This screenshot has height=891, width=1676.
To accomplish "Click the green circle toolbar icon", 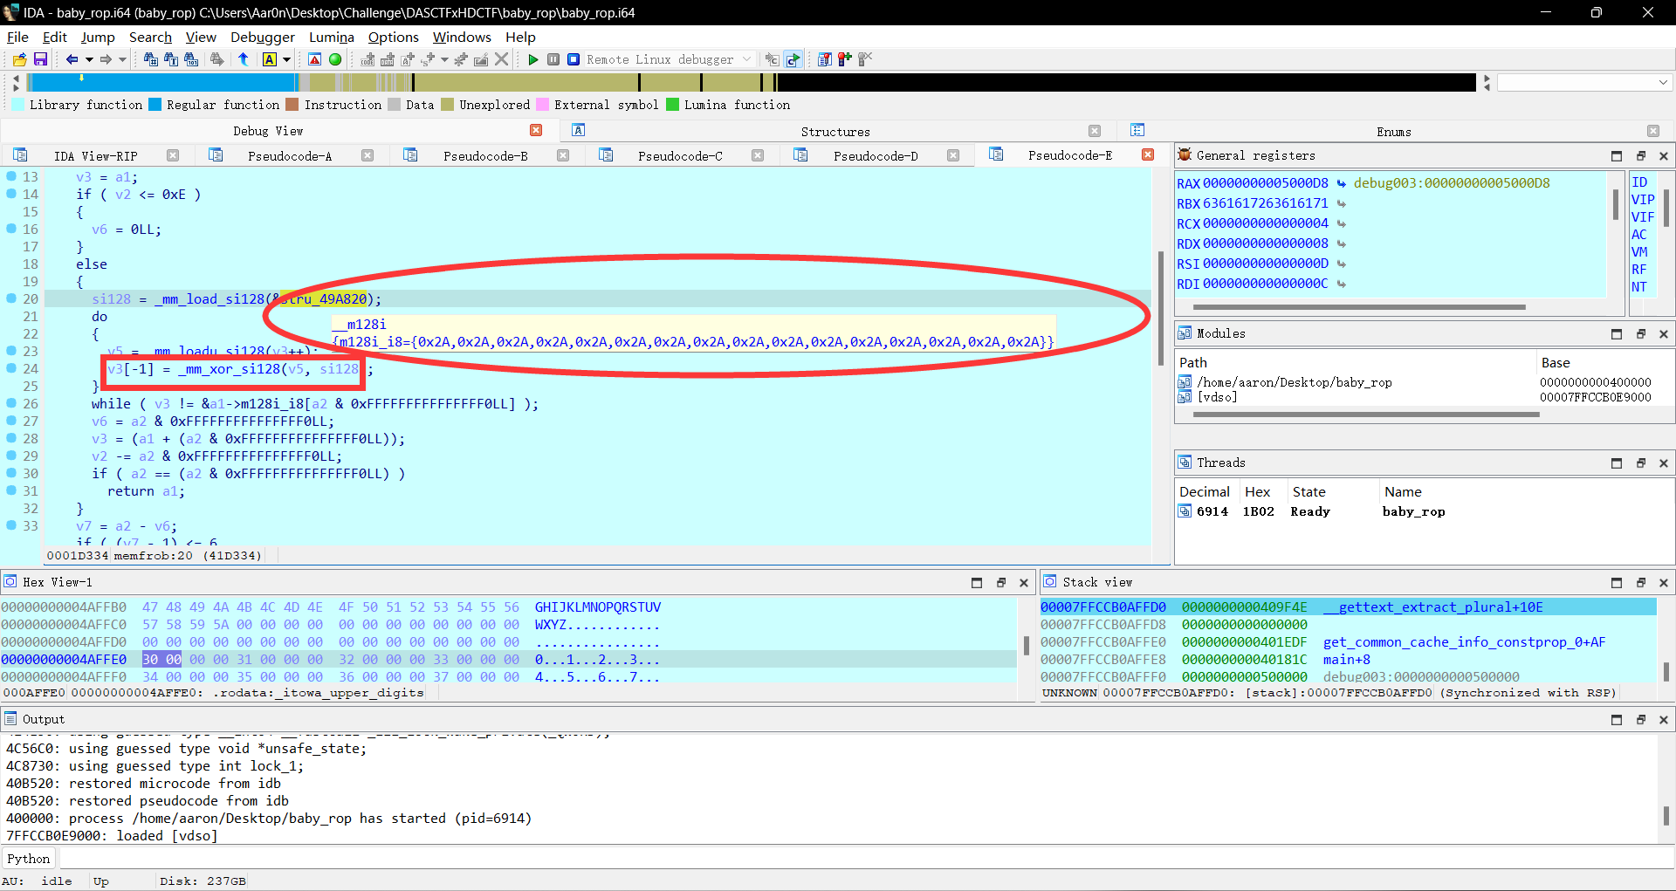I will 335,59.
